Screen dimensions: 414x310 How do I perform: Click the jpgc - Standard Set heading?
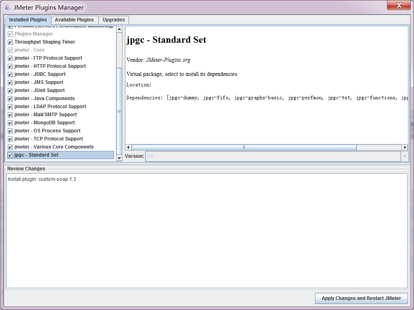click(166, 40)
